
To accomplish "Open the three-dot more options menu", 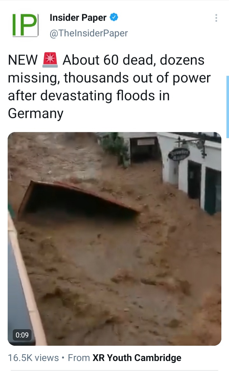I will click(x=216, y=18).
